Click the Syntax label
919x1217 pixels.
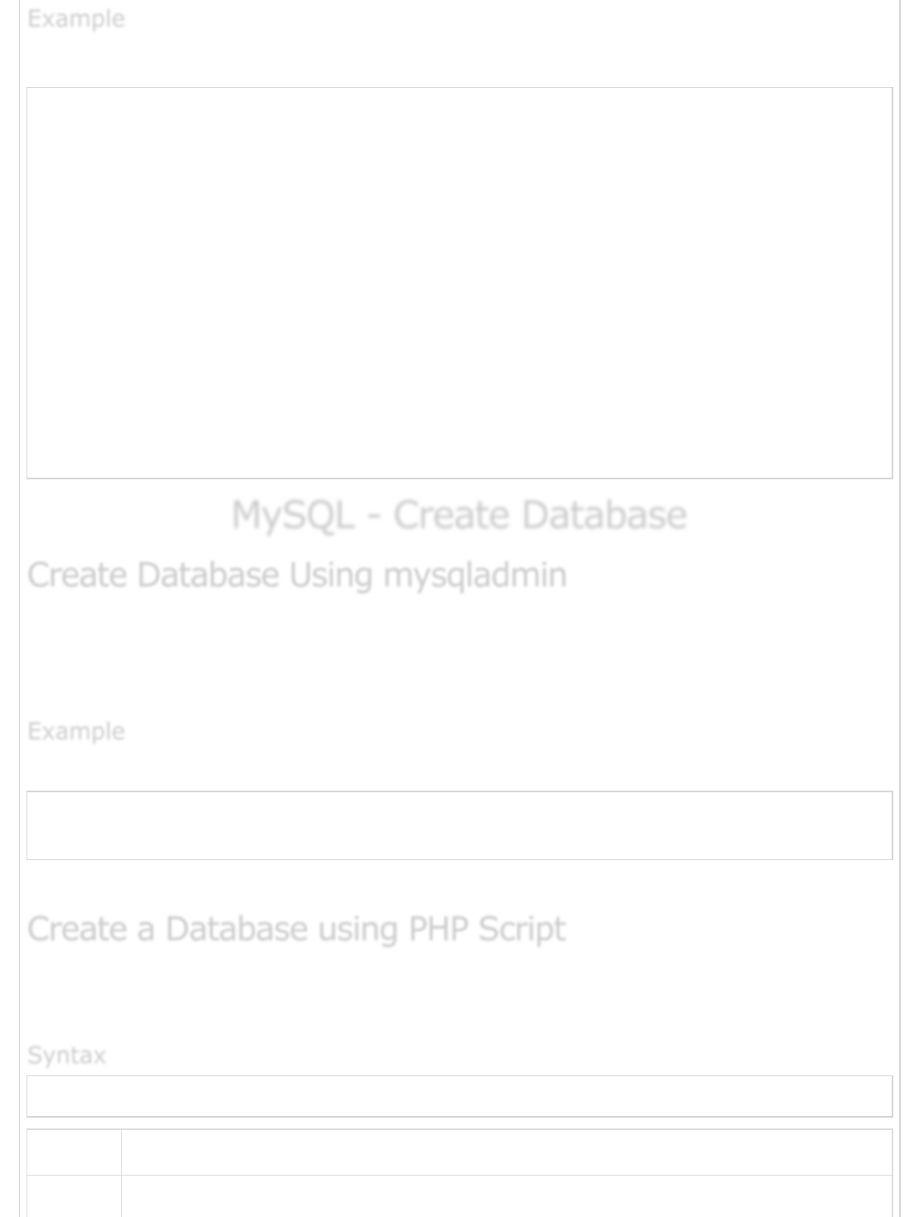(x=66, y=1056)
